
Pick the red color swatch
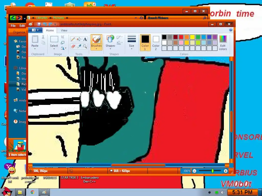[181, 37]
